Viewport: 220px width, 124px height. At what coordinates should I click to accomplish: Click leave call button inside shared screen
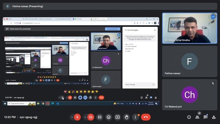point(101,97)
